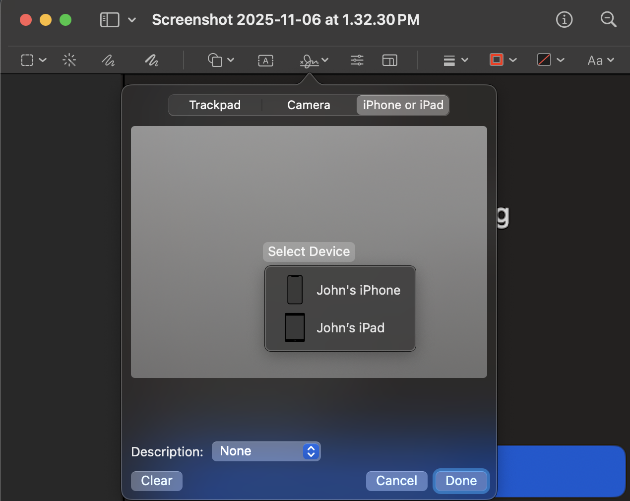The width and height of the screenshot is (630, 501).
Task: Open the Aa Text Style menu
Action: point(601,61)
